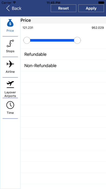The width and height of the screenshot is (106, 189).
Task: Tap the back chevron arrow
Action: coord(8,8)
